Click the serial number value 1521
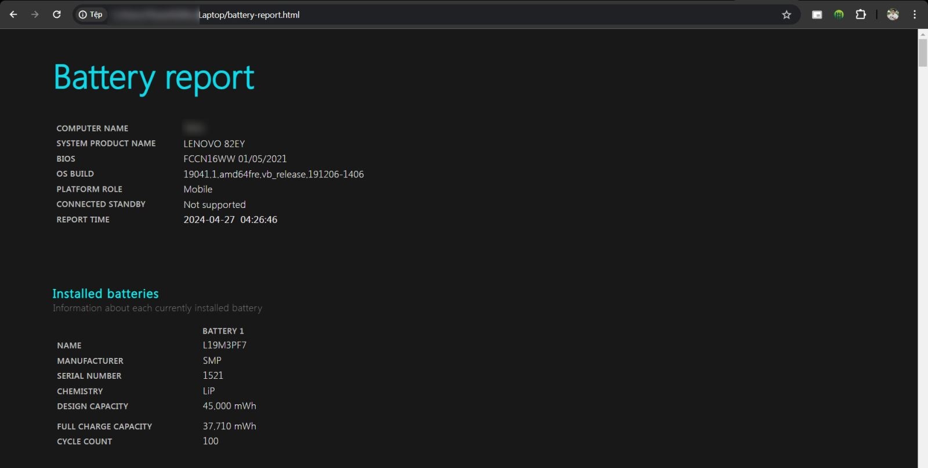928x468 pixels. (x=213, y=375)
